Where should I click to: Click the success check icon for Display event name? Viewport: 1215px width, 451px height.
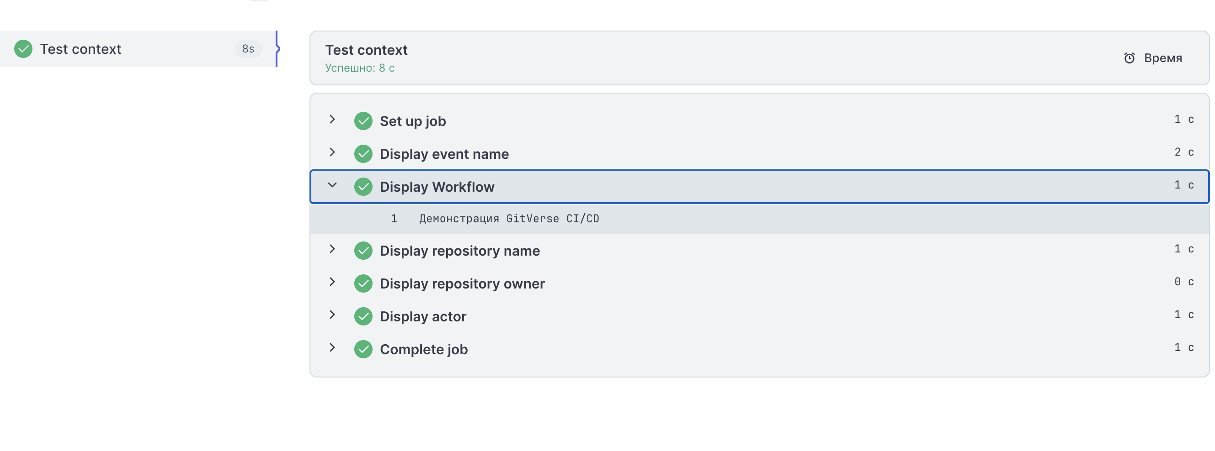coord(363,154)
